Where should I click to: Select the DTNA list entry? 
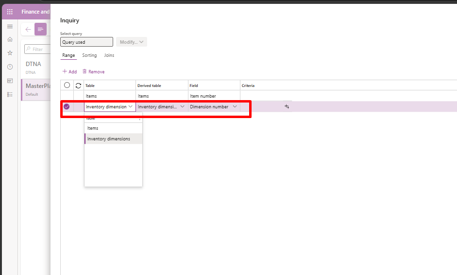(36, 68)
